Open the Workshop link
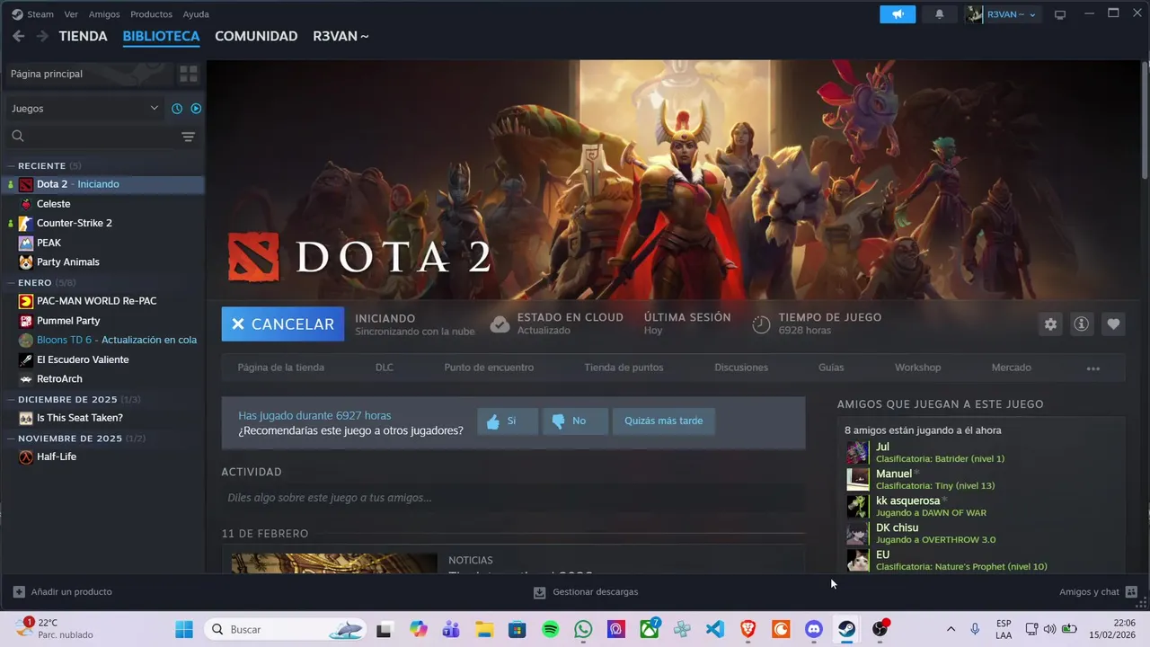The image size is (1150, 647). pos(917,368)
